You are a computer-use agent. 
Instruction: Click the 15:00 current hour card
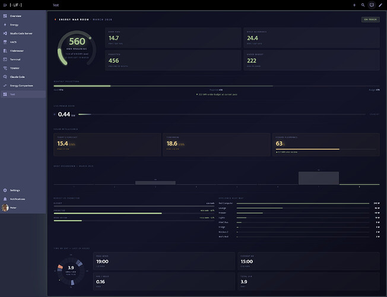click(x=309, y=261)
